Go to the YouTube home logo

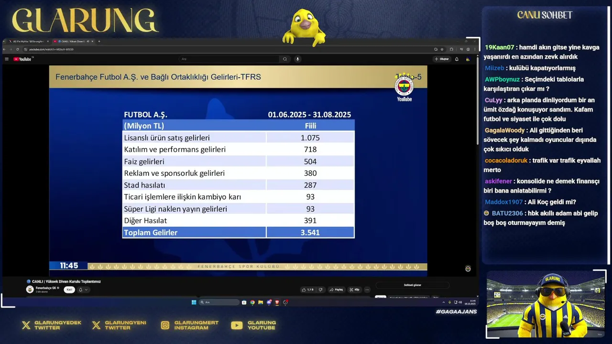[x=22, y=59]
